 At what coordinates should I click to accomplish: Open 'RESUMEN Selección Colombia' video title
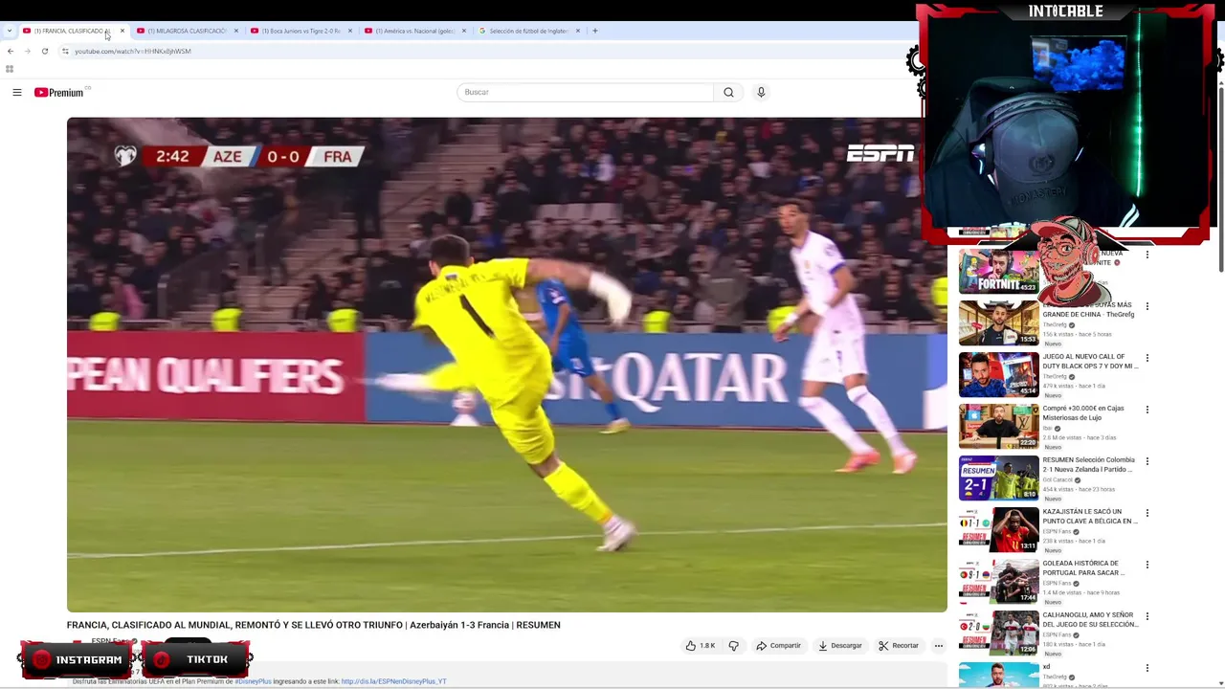coord(1090,464)
